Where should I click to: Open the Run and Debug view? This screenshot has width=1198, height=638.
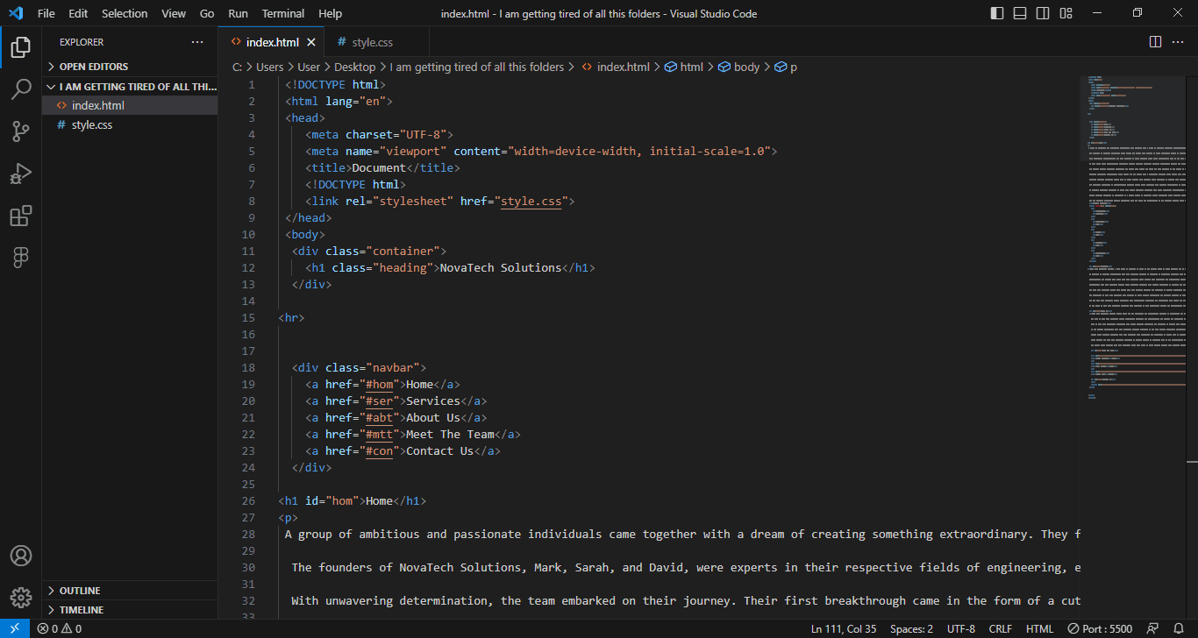pos(21,174)
